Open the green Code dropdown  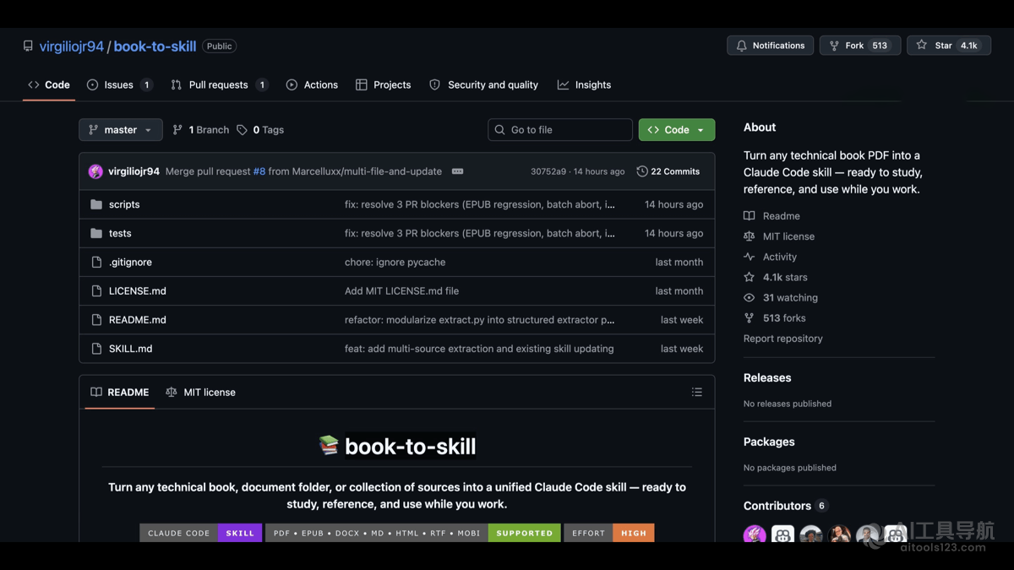coord(677,130)
